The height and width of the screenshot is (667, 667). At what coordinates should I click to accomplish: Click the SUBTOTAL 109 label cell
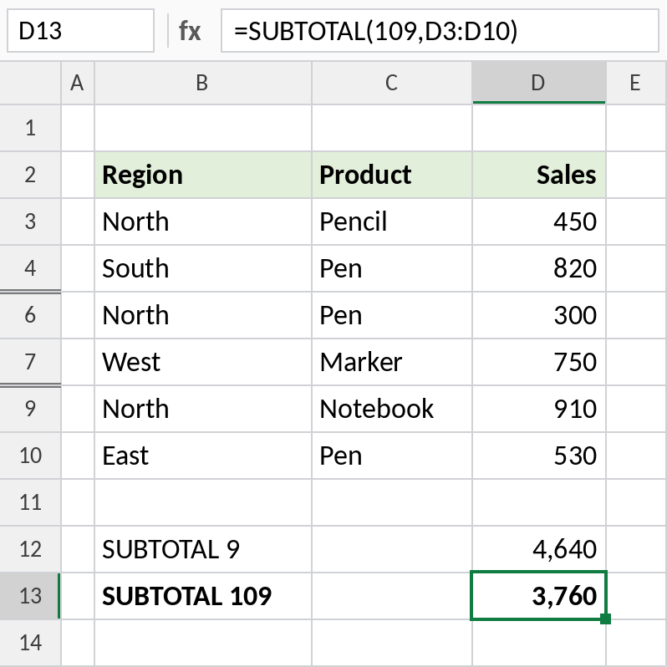[203, 596]
